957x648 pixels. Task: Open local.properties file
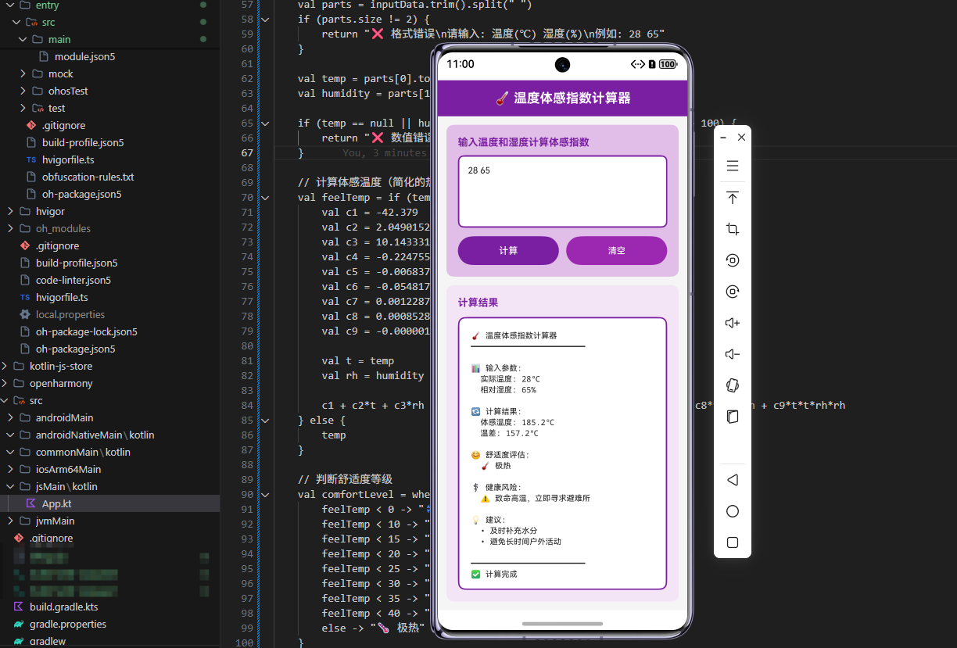coord(70,314)
